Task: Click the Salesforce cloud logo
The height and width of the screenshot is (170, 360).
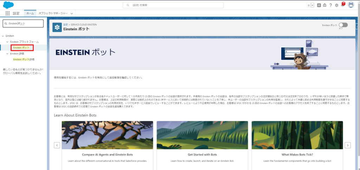Action: click(8, 5)
